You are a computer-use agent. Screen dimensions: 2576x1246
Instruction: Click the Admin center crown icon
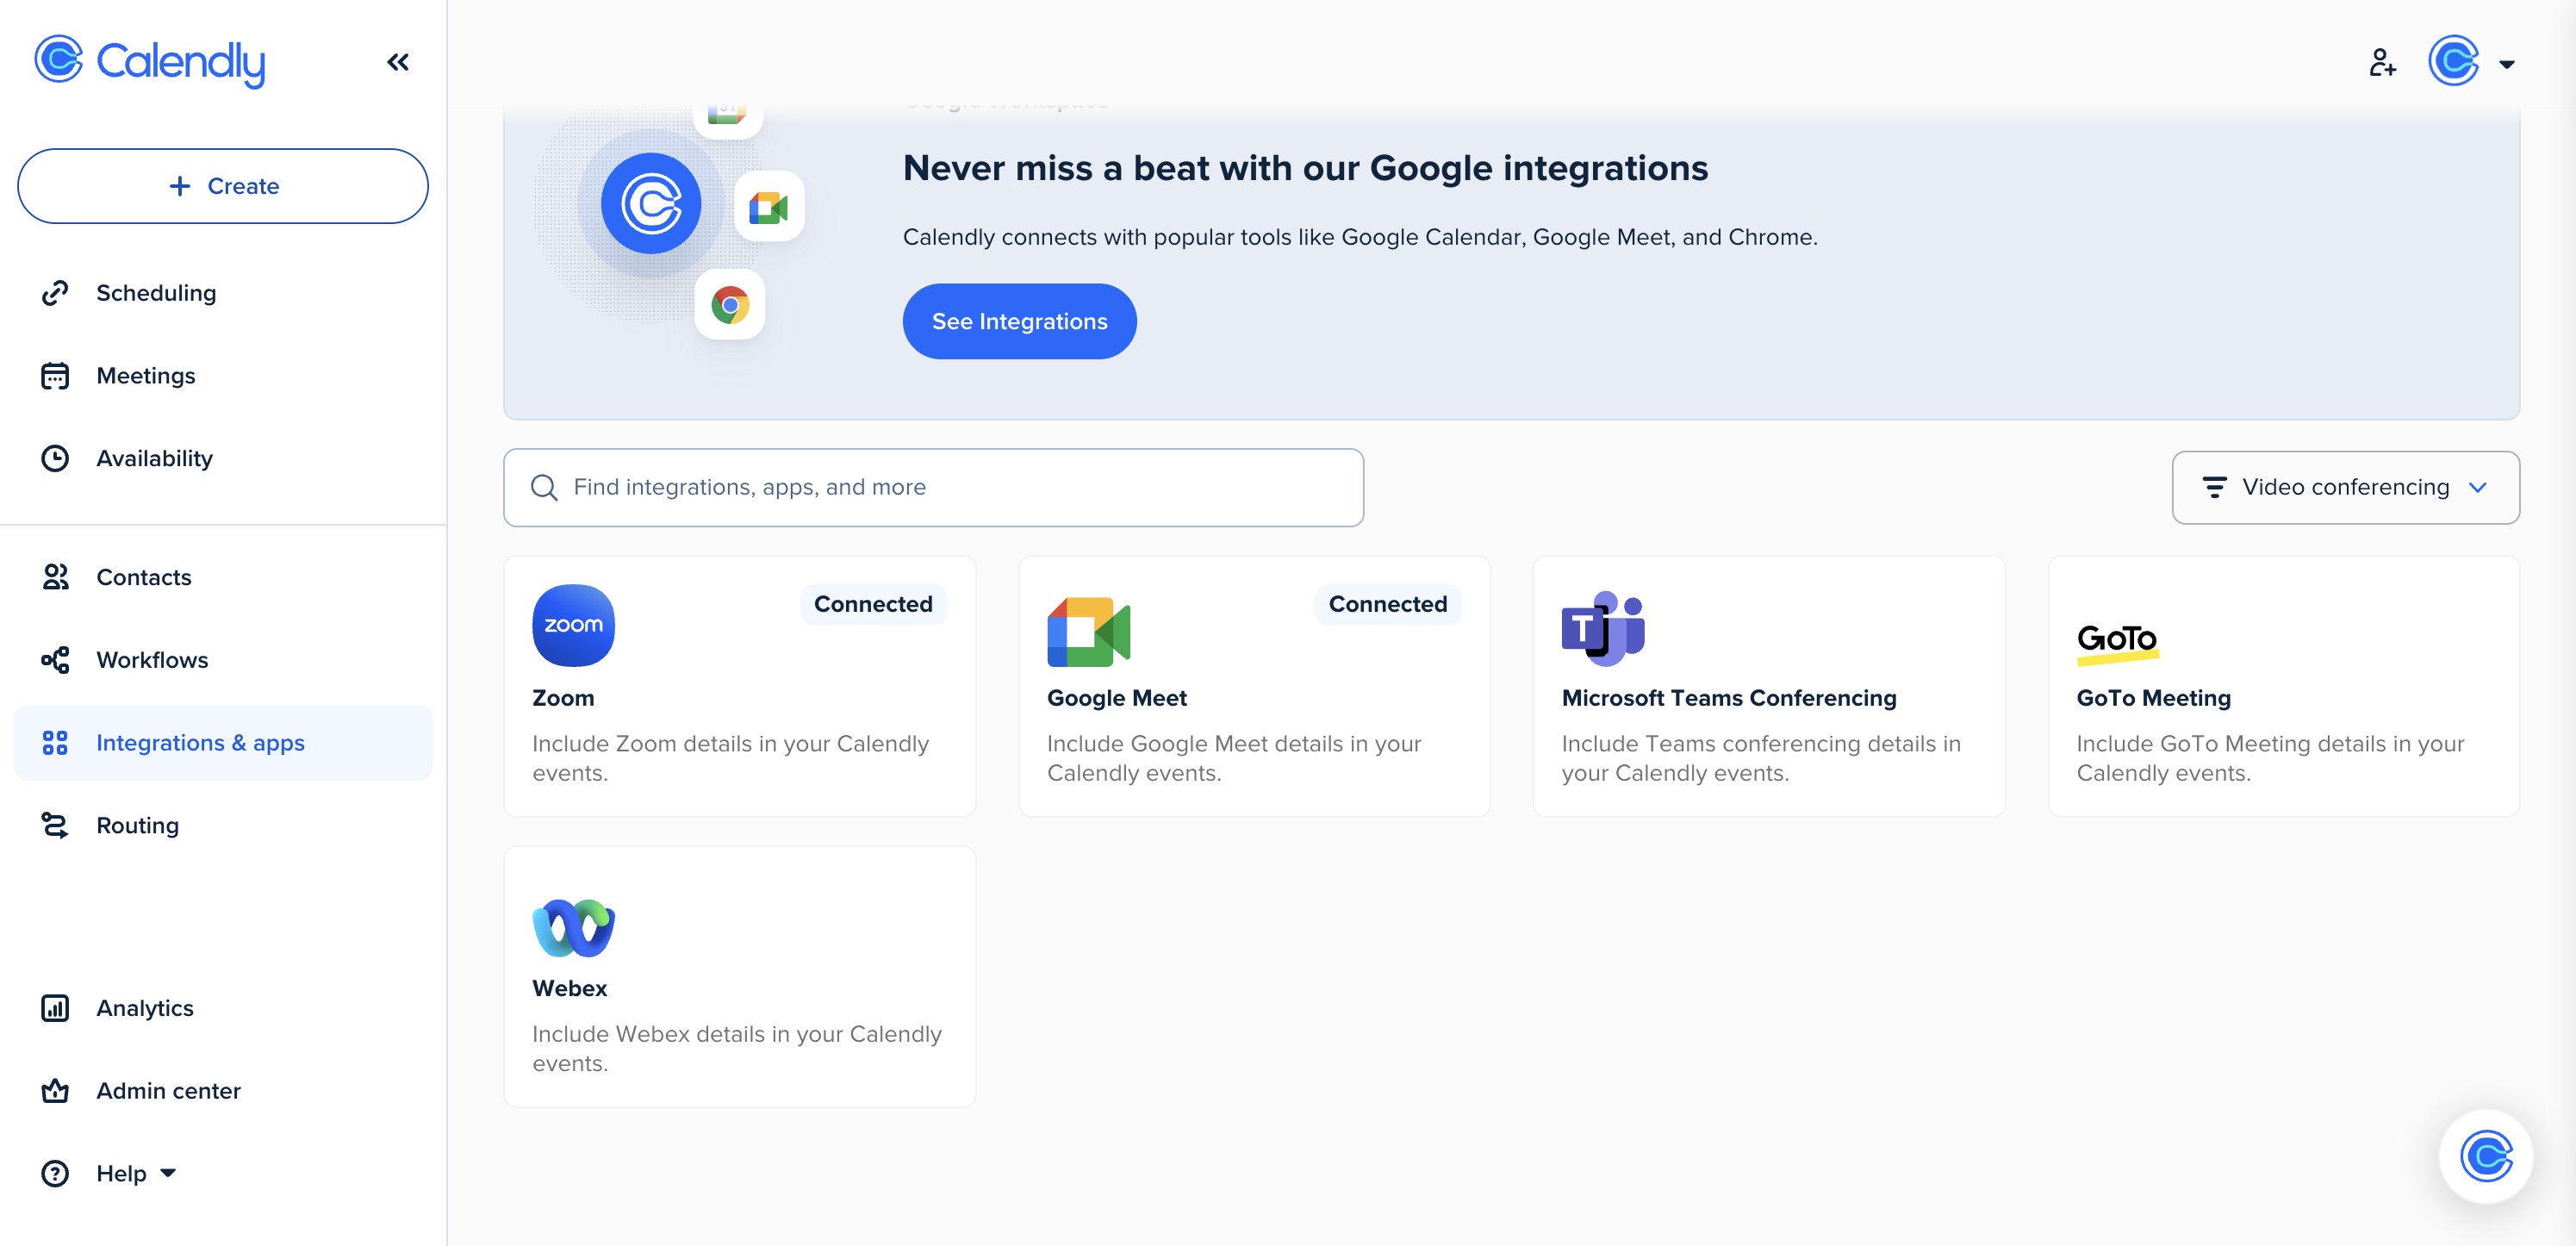click(57, 1090)
